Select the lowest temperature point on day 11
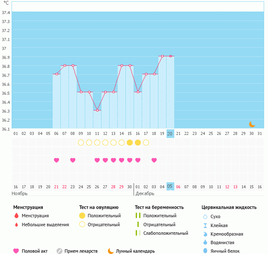The width and height of the screenshot is (268, 254). coord(97,110)
